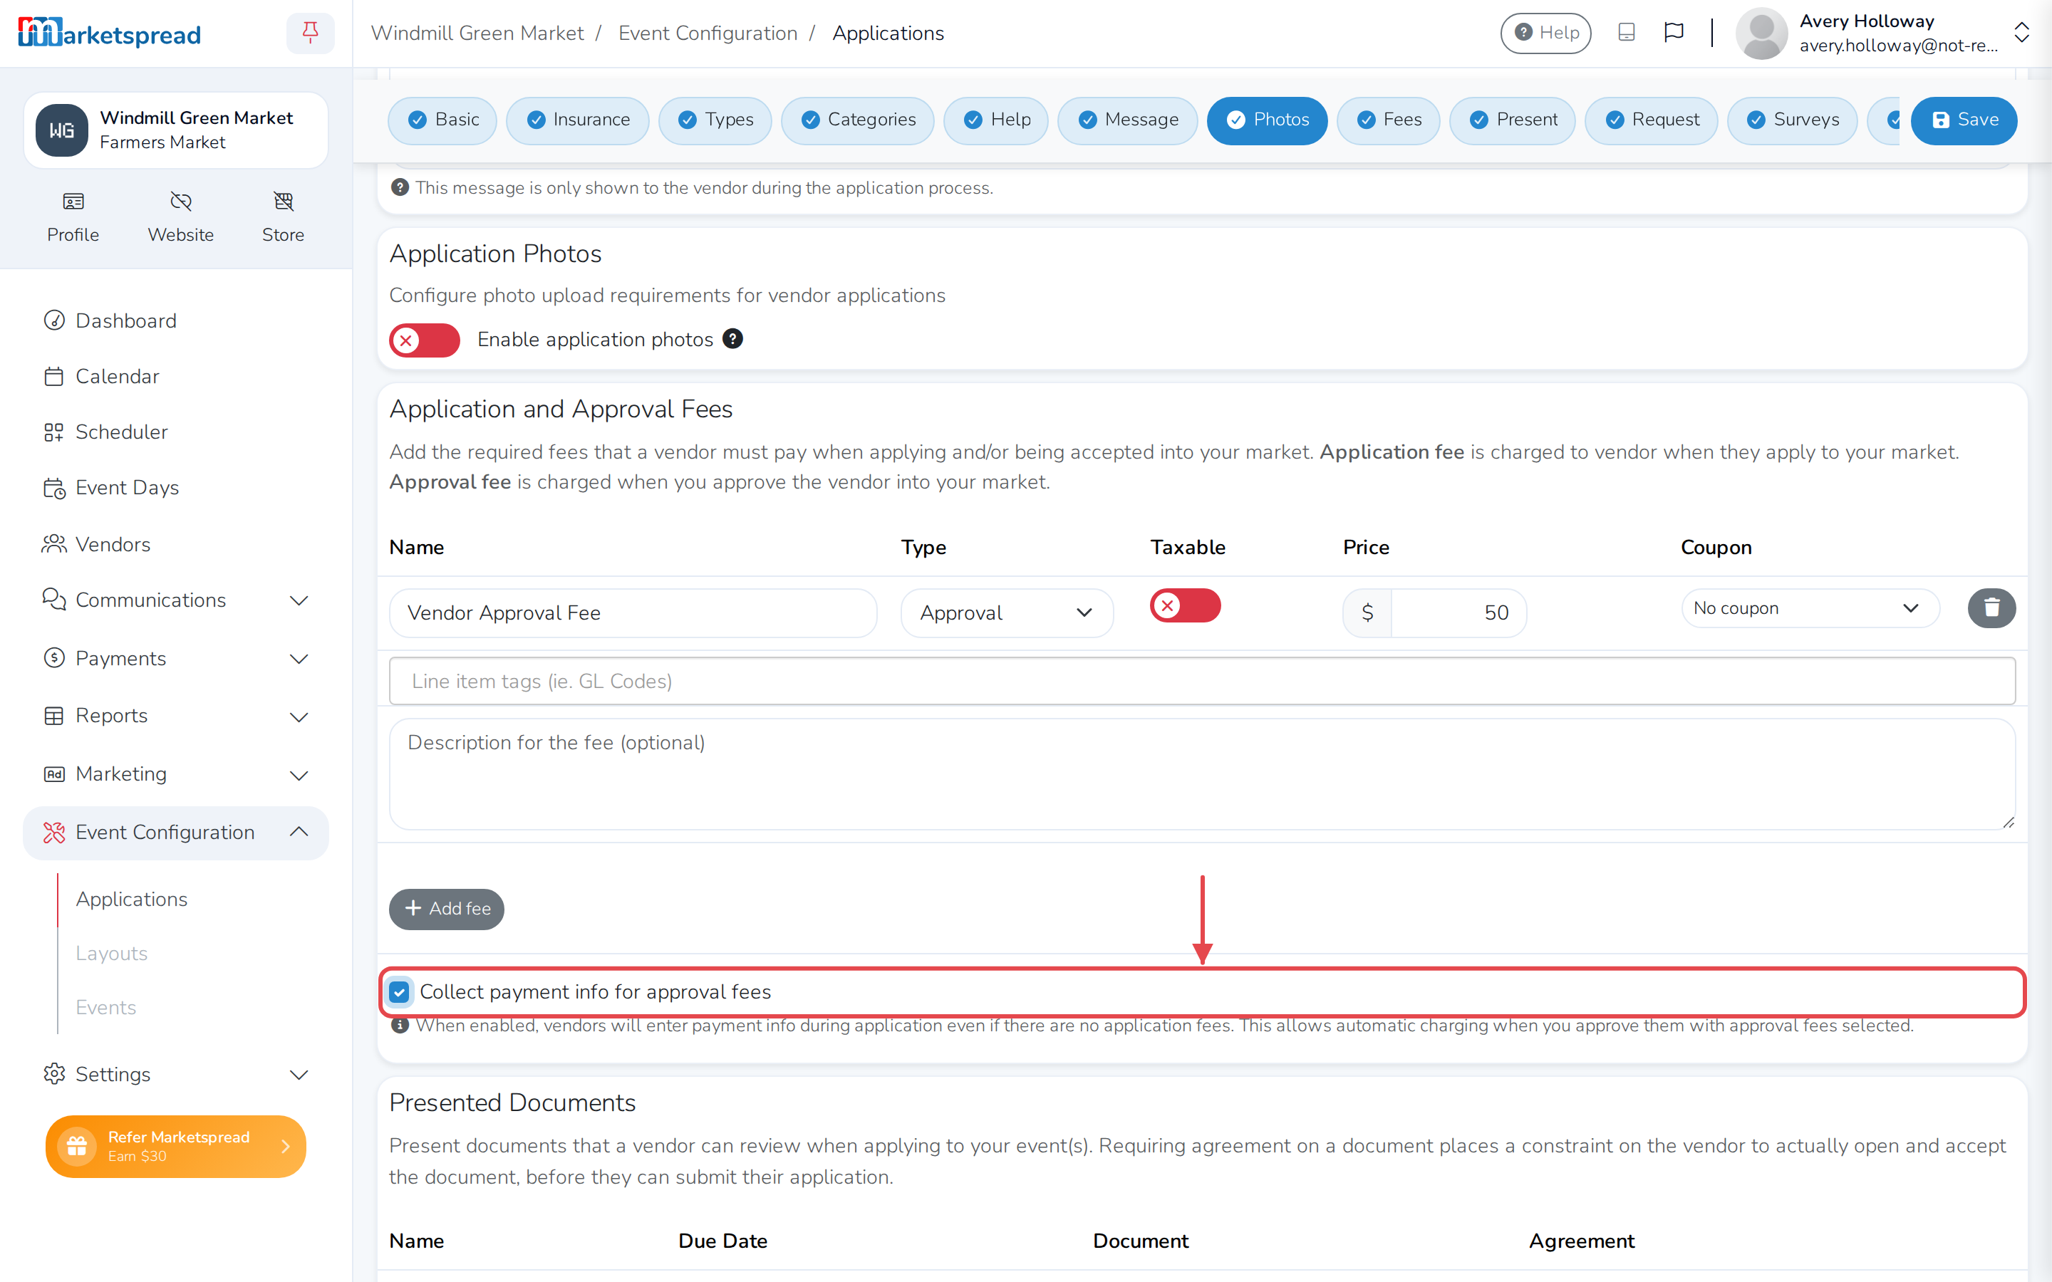The width and height of the screenshot is (2052, 1282).
Task: Jump to the Surveys section tab
Action: point(1792,120)
